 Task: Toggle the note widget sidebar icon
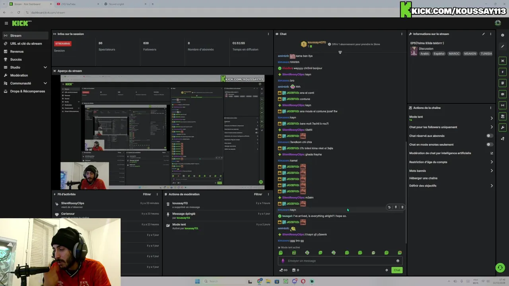point(503,83)
